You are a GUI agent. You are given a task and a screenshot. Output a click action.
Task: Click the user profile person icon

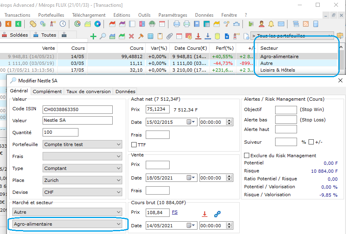[x=262, y=24]
